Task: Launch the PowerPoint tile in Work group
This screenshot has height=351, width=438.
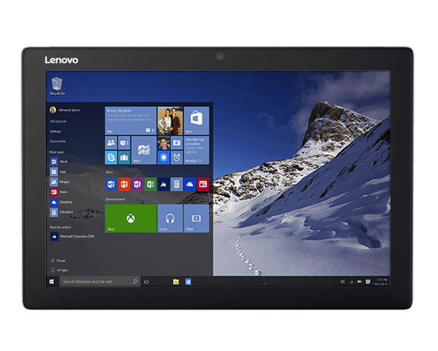Action: (x=124, y=184)
